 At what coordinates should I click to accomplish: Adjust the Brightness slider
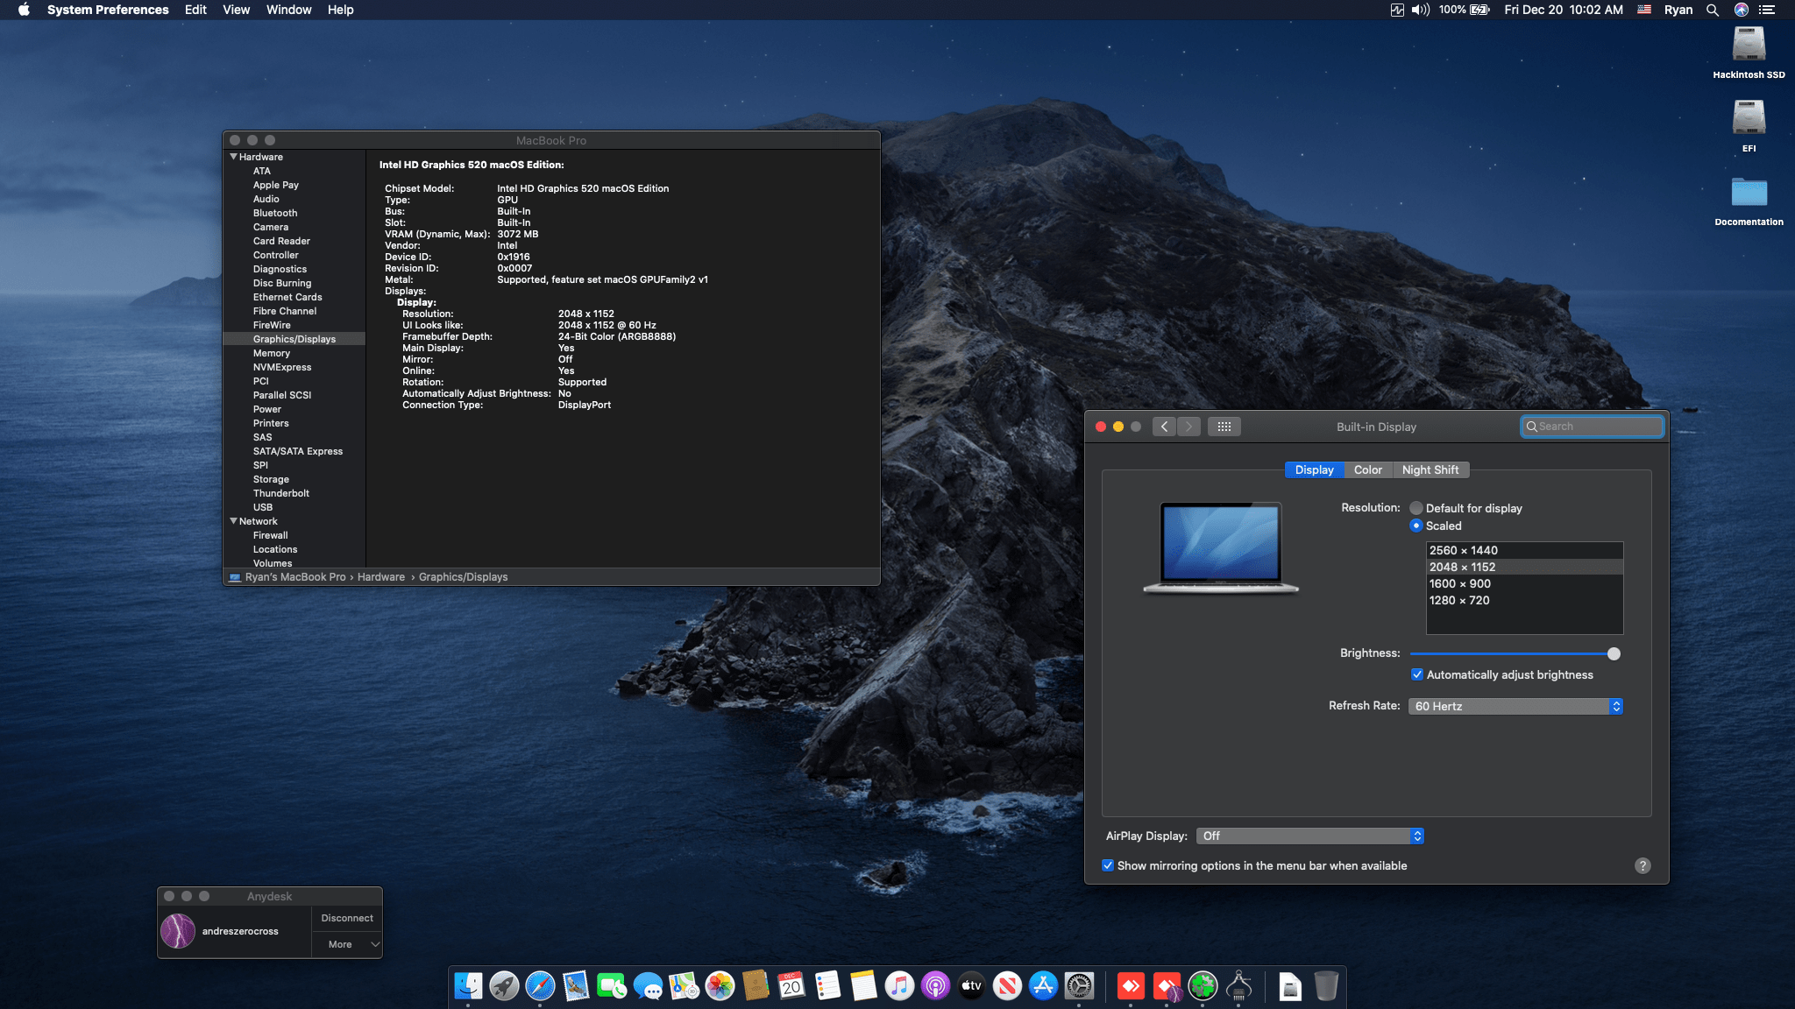tap(1614, 653)
